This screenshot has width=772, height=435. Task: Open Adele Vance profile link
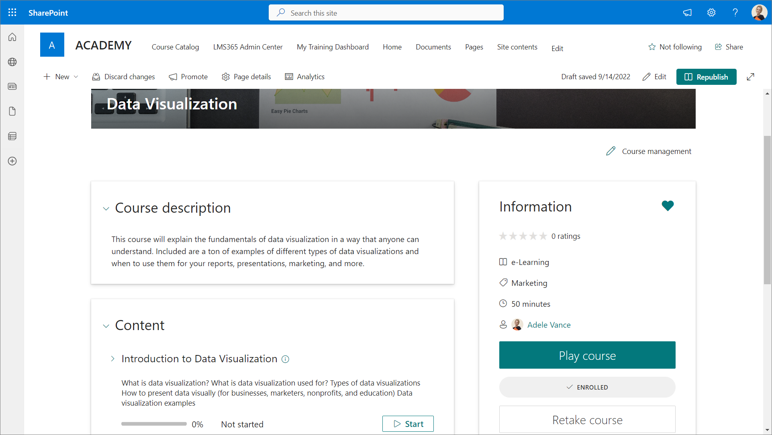[549, 325]
